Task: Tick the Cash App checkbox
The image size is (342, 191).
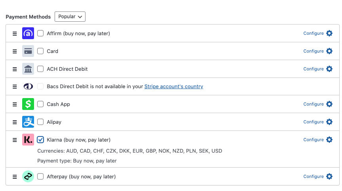Action: (x=40, y=104)
